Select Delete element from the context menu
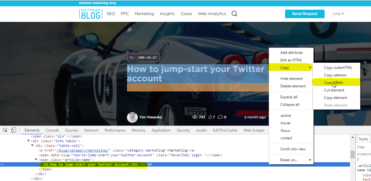Viewport: 371px width, 181px height. 291,86
